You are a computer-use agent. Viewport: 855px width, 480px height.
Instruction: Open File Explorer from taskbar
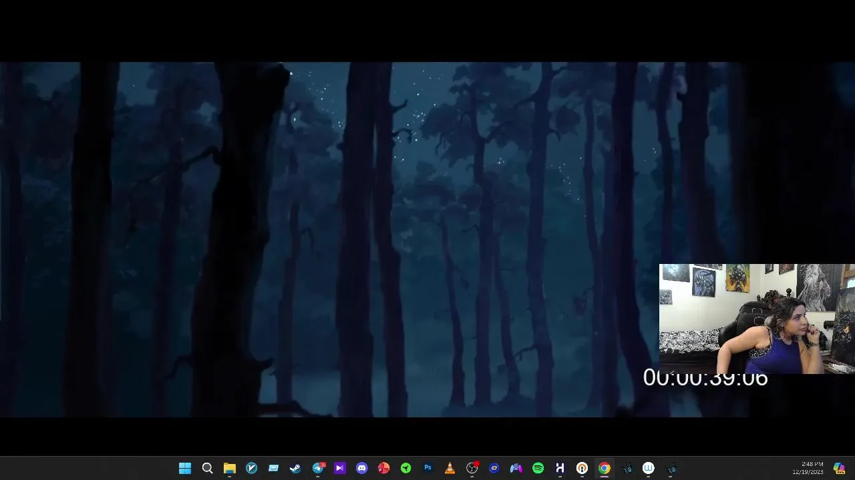click(229, 469)
